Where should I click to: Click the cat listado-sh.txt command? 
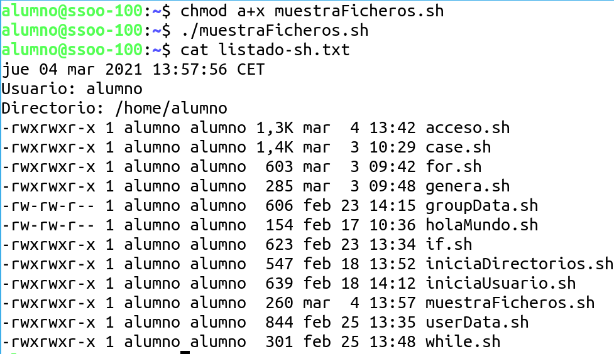point(264,50)
